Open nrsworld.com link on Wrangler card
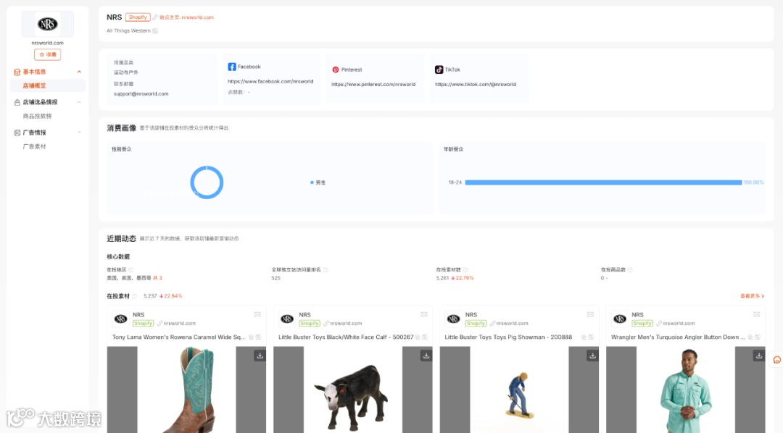Screen dimensions: 783x433 (679, 323)
